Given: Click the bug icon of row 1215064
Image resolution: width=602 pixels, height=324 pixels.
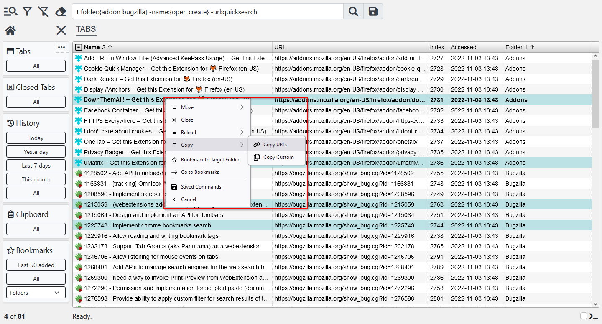Looking at the screenshot, I should pyautogui.click(x=78, y=215).
